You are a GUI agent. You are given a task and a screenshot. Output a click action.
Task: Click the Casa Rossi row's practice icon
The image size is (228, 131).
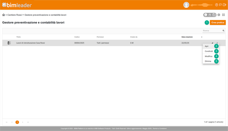pyautogui.click(x=9, y=43)
